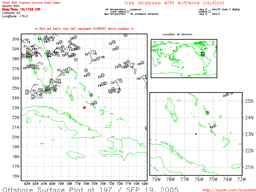Click the buoy marker at main map's right edge near 21N

pos(146,128)
